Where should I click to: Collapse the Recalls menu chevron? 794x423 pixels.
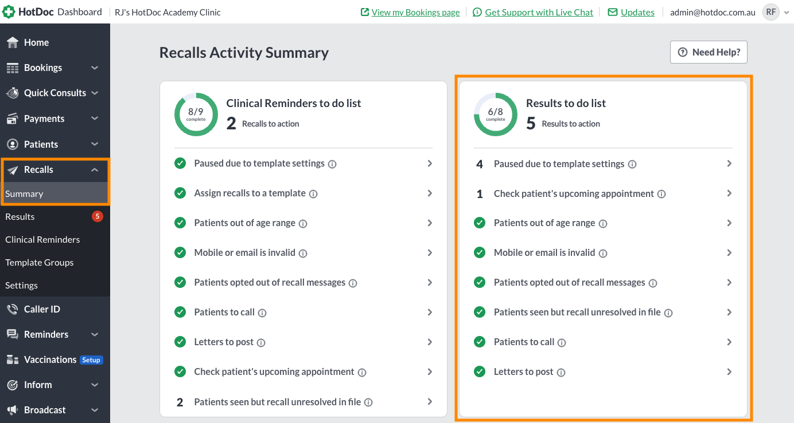tap(95, 169)
